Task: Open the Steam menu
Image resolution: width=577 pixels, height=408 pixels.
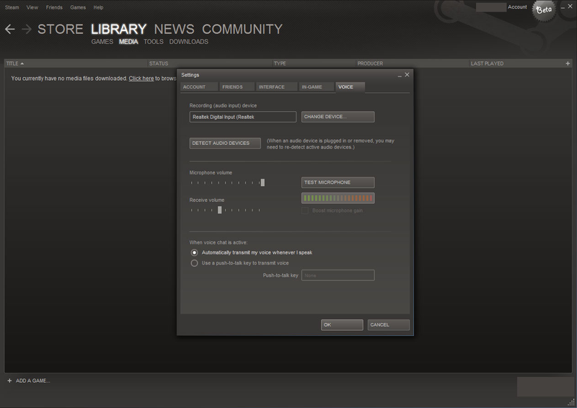Action: click(x=12, y=7)
